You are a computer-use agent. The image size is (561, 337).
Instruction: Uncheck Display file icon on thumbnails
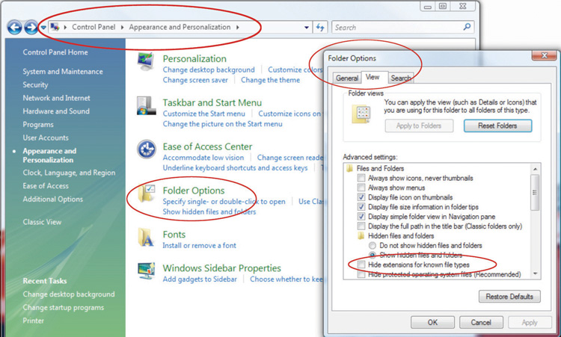361,197
